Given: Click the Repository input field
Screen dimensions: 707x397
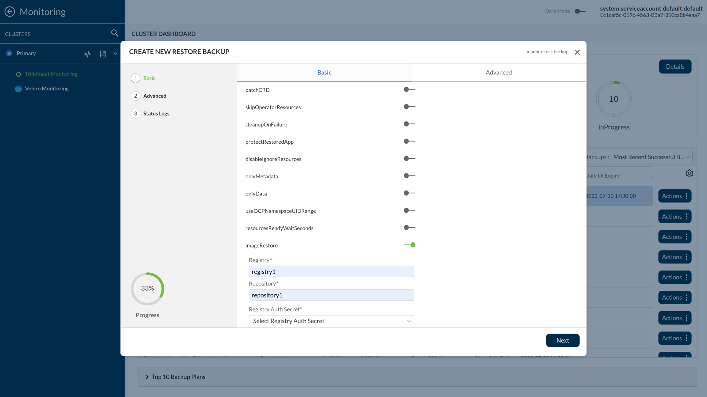Looking at the screenshot, I should [331, 295].
